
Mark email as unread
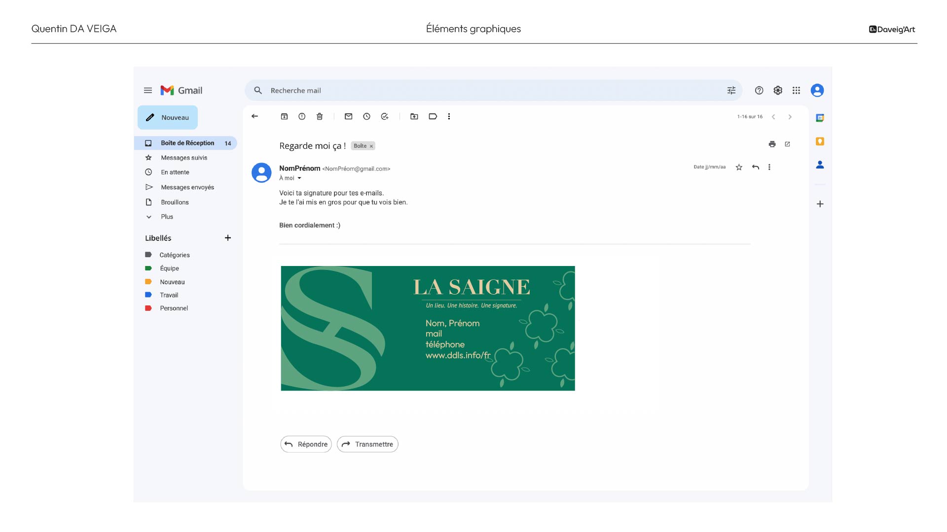point(348,116)
